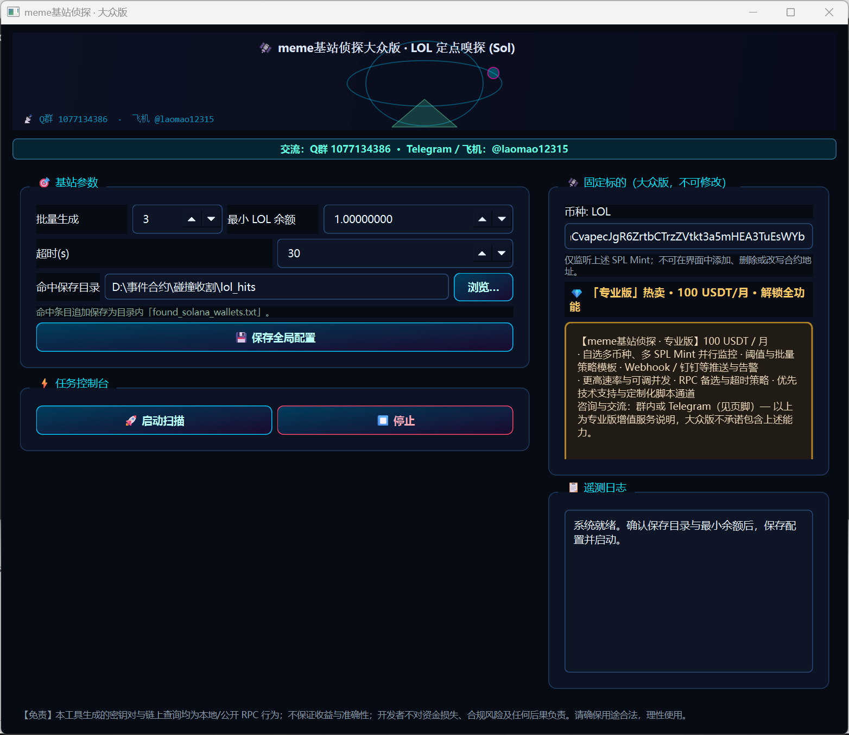
Task: Click the diamond icon in 专业版 banner
Action: 576,293
